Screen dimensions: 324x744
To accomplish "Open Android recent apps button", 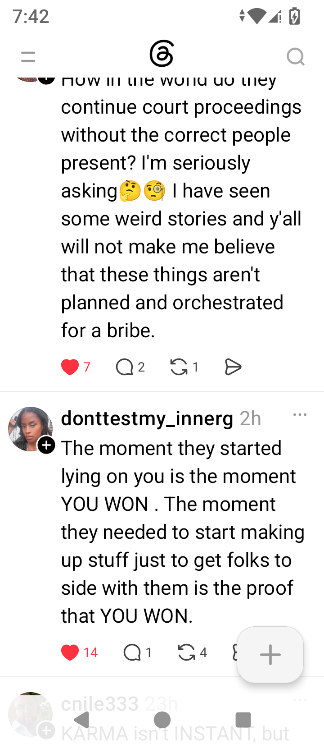I will [x=243, y=720].
